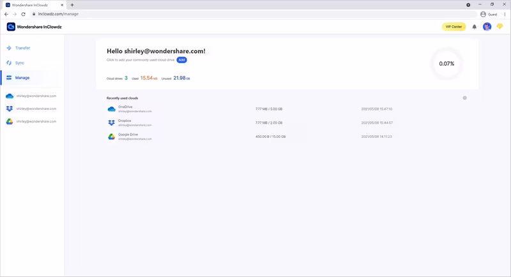The height and width of the screenshot is (277, 511).
Task: Click the yellow diamond VIP icon
Action: (x=500, y=27)
